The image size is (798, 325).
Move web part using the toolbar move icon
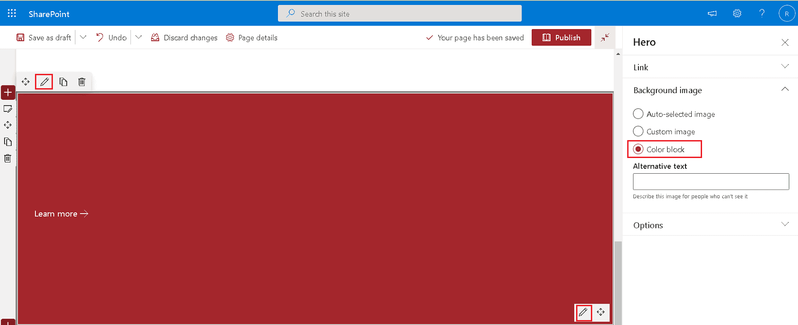point(26,82)
